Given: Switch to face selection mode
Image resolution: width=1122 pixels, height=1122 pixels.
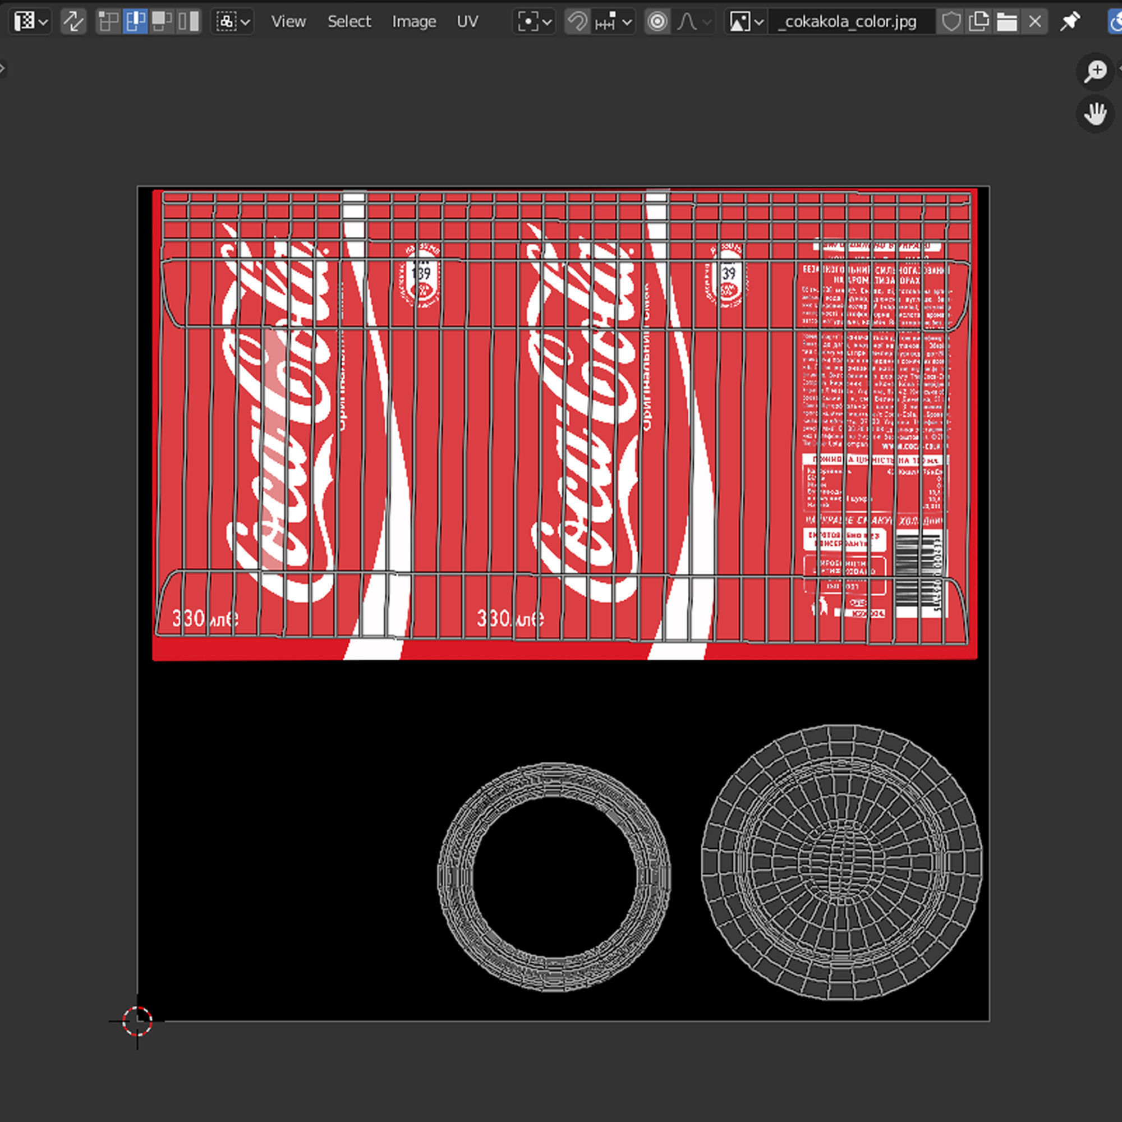Looking at the screenshot, I should coord(162,22).
